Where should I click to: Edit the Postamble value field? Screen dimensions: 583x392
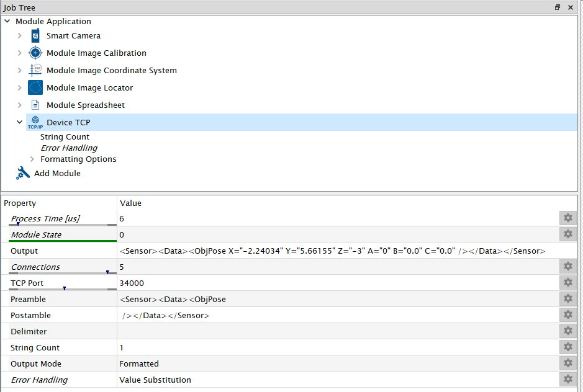click(338, 315)
